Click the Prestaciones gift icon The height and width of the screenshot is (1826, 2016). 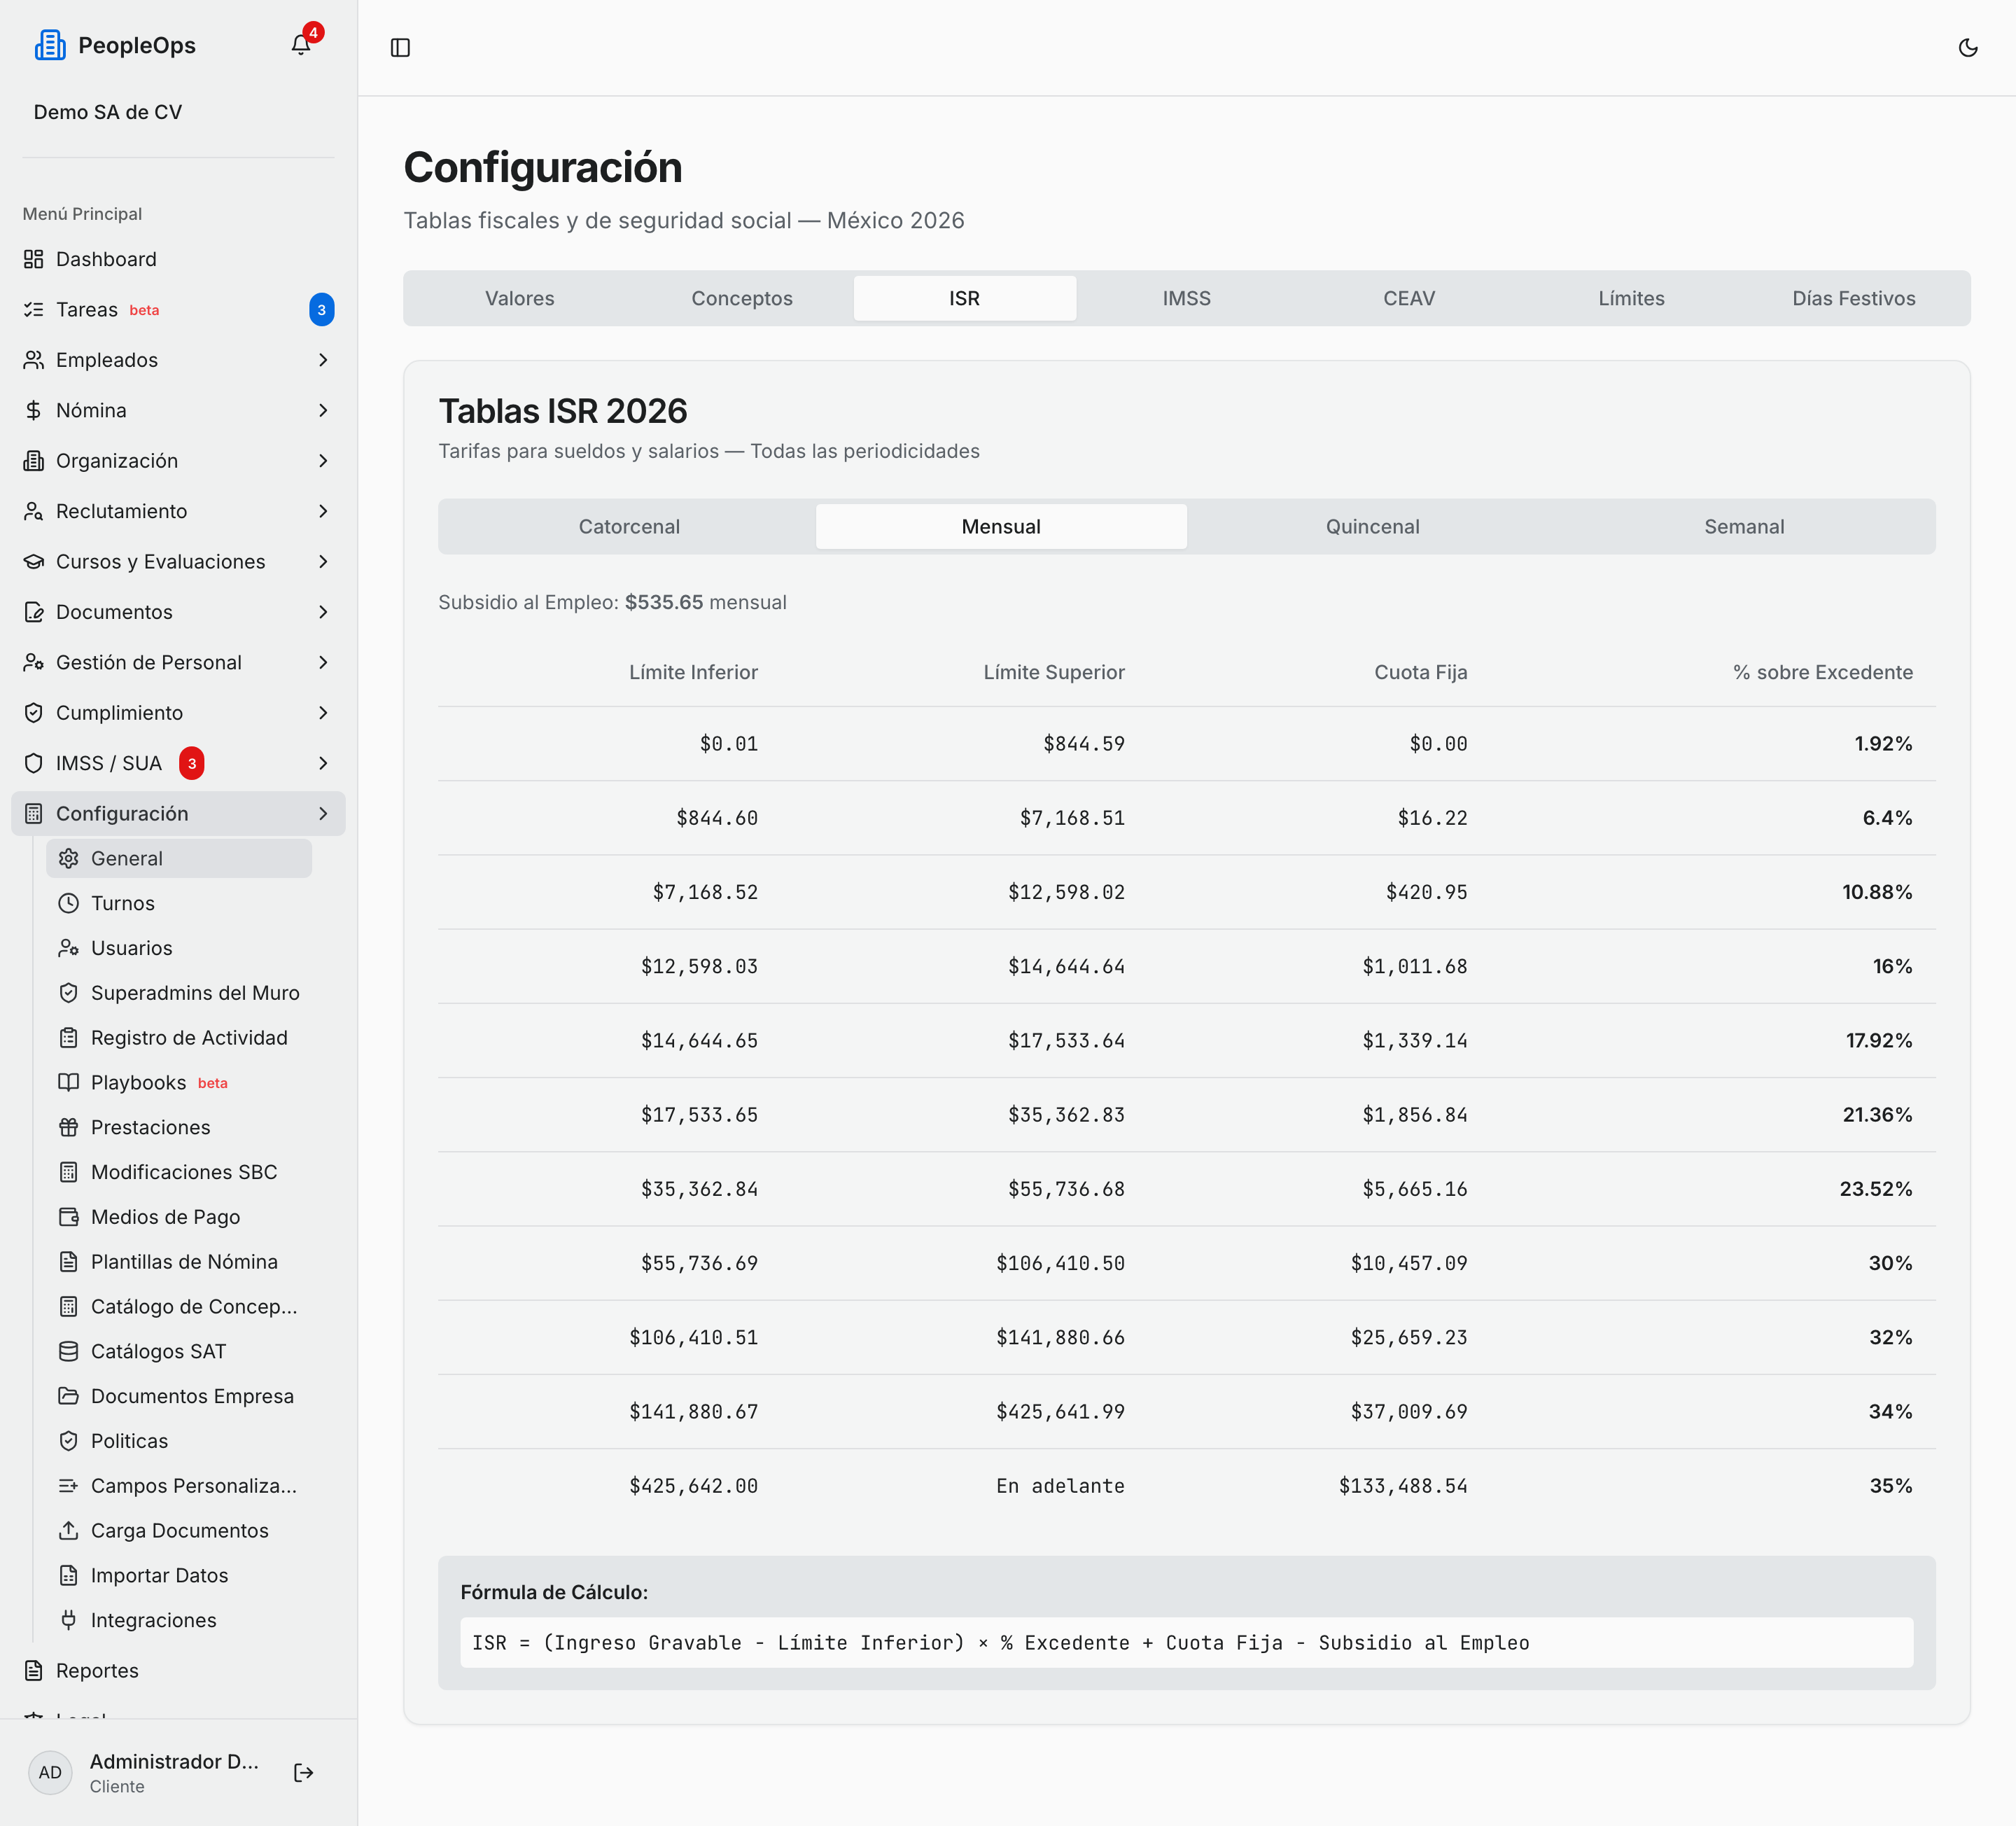tap(68, 1127)
